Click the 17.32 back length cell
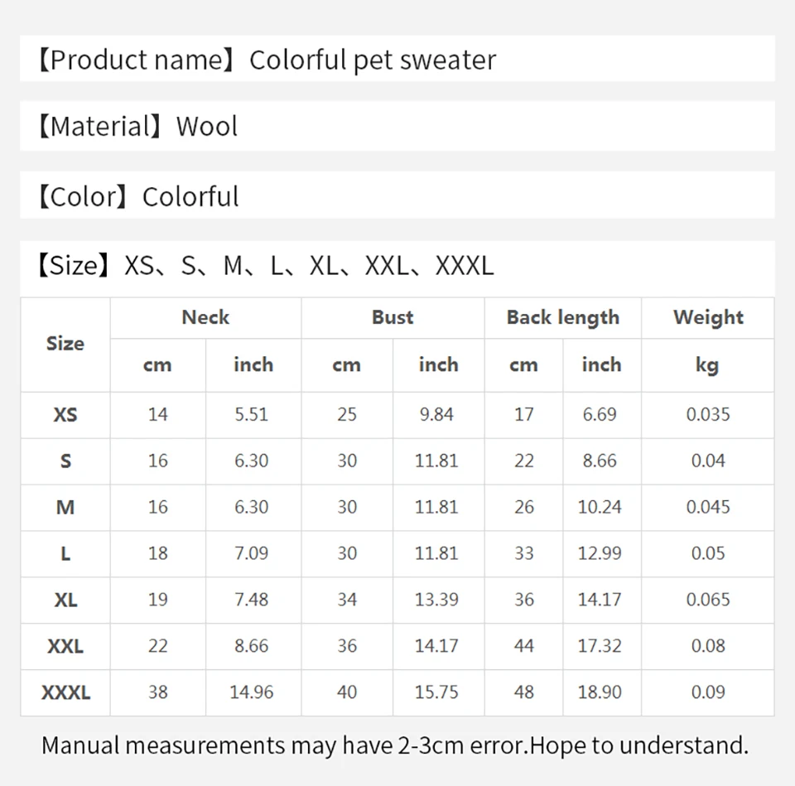Viewport: 795px width, 786px height. pos(600,646)
